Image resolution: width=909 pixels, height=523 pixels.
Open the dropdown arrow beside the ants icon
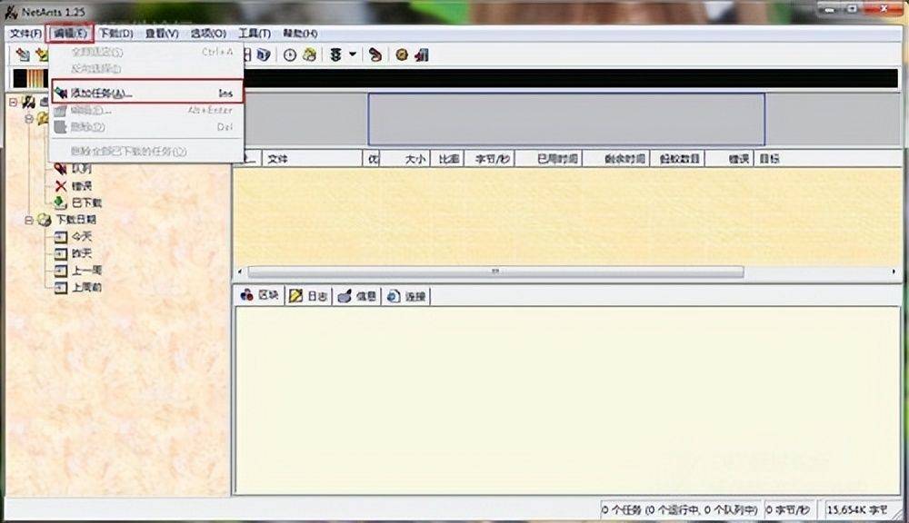352,55
